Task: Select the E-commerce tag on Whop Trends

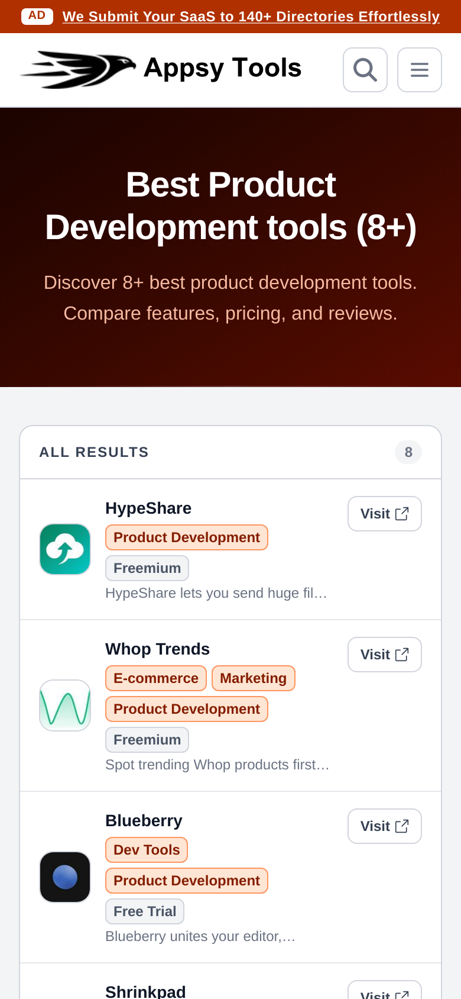Action: pos(156,678)
